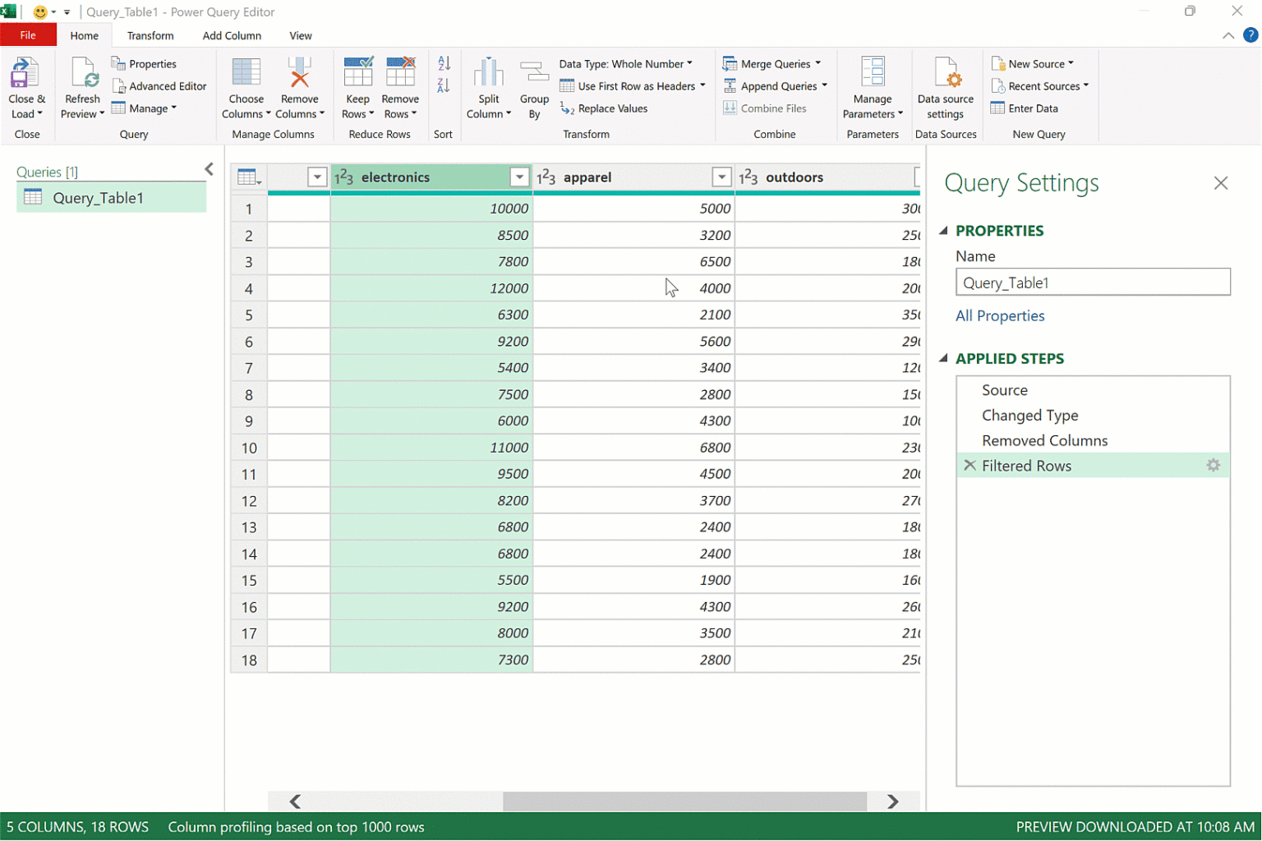Select the Removed Columns applied step
This screenshot has height=841, width=1262.
[1044, 441]
